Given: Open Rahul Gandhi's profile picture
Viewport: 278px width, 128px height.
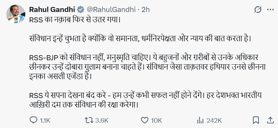Looking at the screenshot, I should coord(16,14).
